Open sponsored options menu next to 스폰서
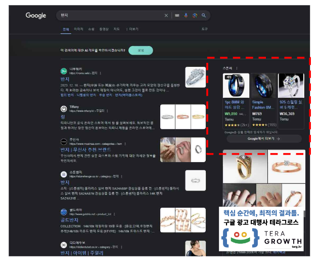This screenshot has height=268, width=319. (237, 68)
